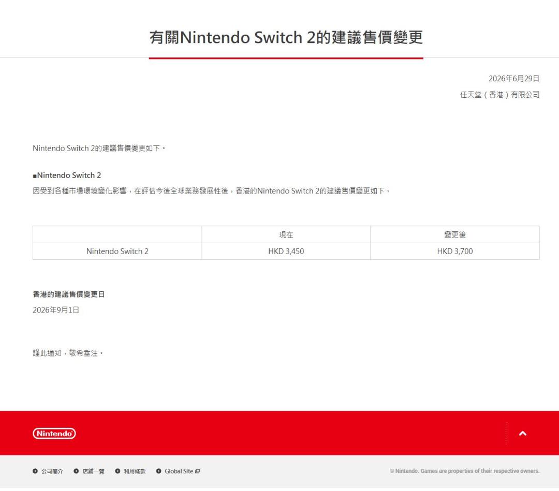Click the closing line 謹此通知，敬希垂注。

click(x=68, y=353)
